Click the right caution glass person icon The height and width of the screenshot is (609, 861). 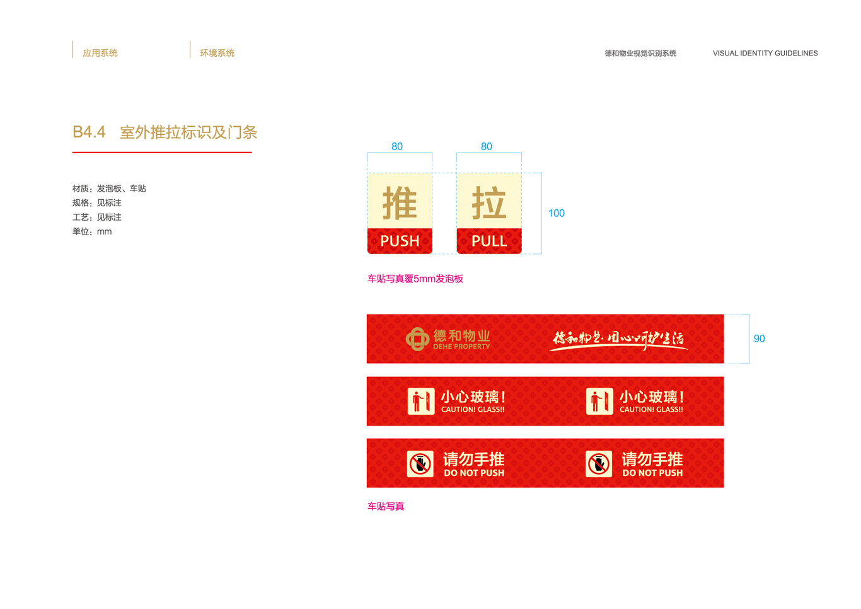(x=599, y=402)
